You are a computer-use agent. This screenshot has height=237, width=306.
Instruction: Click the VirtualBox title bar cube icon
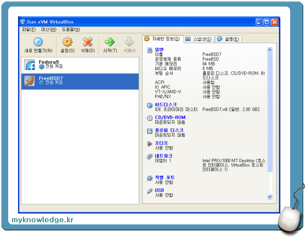click(22, 21)
